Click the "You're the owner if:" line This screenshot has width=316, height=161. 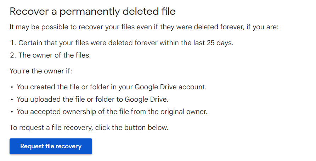(41, 71)
